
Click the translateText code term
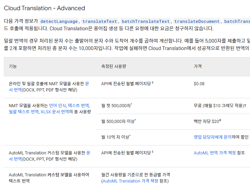100,21
